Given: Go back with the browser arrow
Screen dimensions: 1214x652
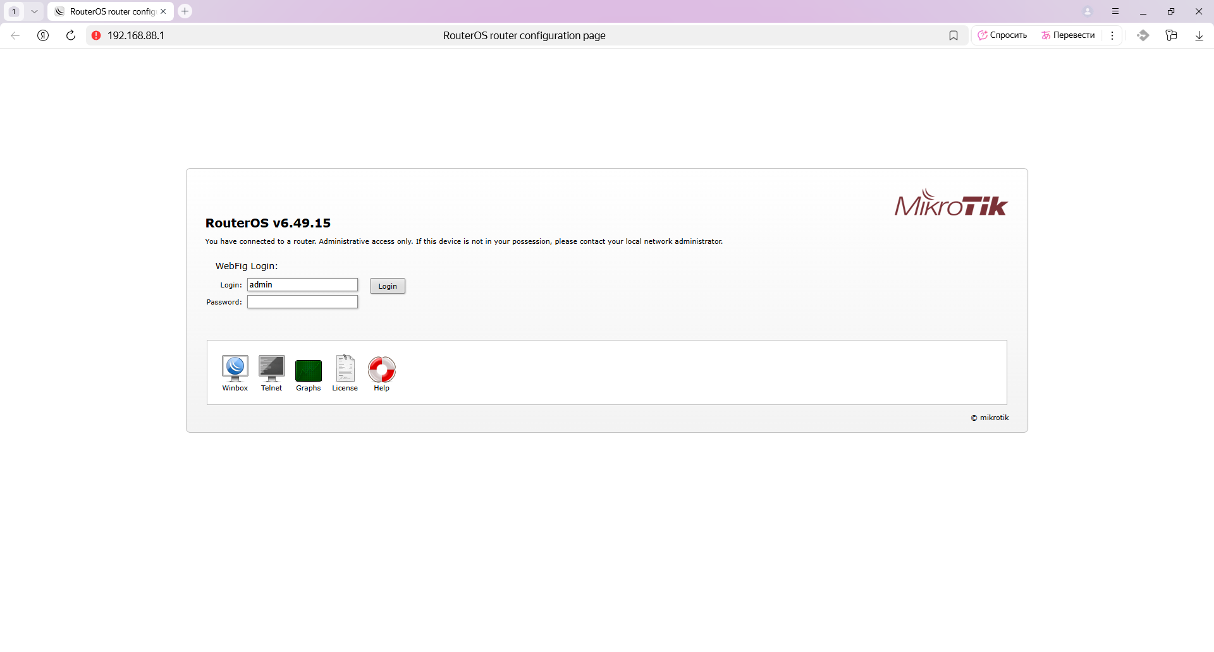Looking at the screenshot, I should [x=15, y=35].
